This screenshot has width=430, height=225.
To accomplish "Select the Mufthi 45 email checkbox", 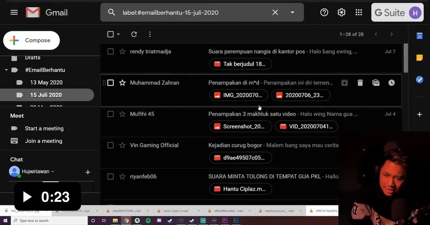I will (x=111, y=114).
